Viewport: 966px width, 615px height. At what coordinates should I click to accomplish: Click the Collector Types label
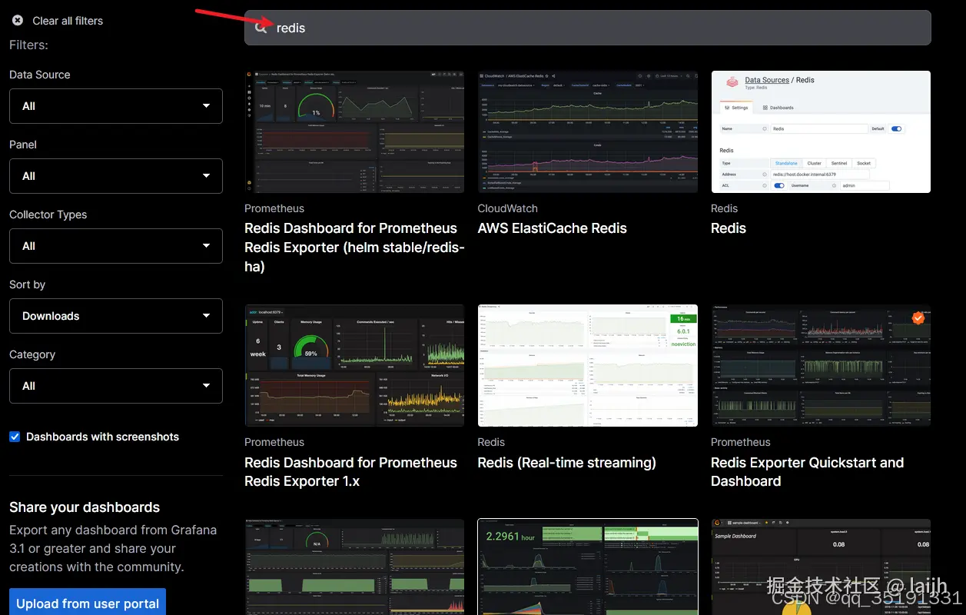coord(48,214)
